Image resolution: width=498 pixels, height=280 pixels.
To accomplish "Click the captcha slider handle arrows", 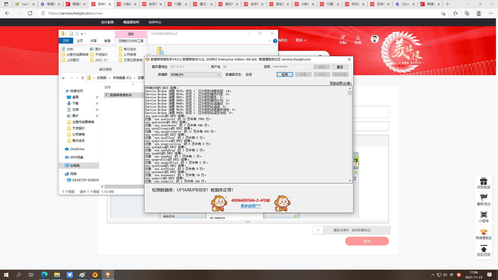I will pos(318,230).
